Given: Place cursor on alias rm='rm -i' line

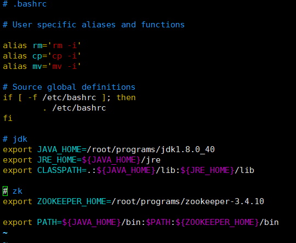Looking at the screenshot, I should coord(42,45).
